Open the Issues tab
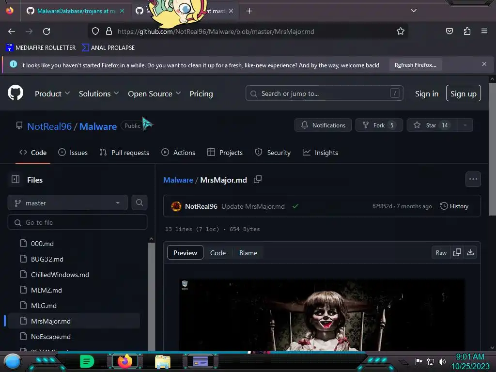This screenshot has height=372, width=496. click(x=73, y=153)
